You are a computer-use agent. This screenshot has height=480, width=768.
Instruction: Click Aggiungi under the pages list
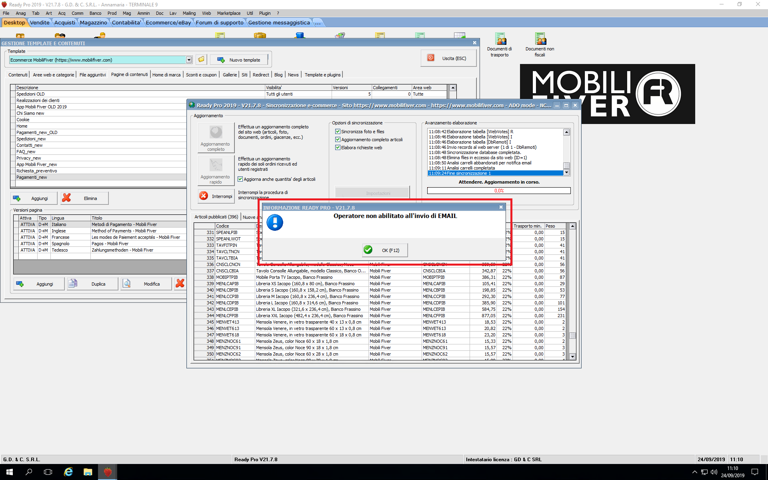(x=34, y=198)
